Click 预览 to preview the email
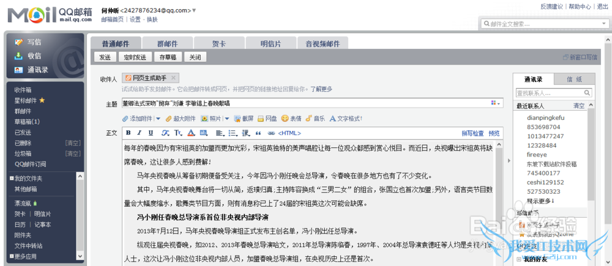 click(494, 133)
